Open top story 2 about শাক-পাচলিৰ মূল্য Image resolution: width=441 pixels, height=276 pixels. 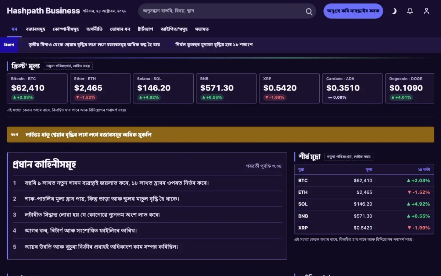point(147,199)
